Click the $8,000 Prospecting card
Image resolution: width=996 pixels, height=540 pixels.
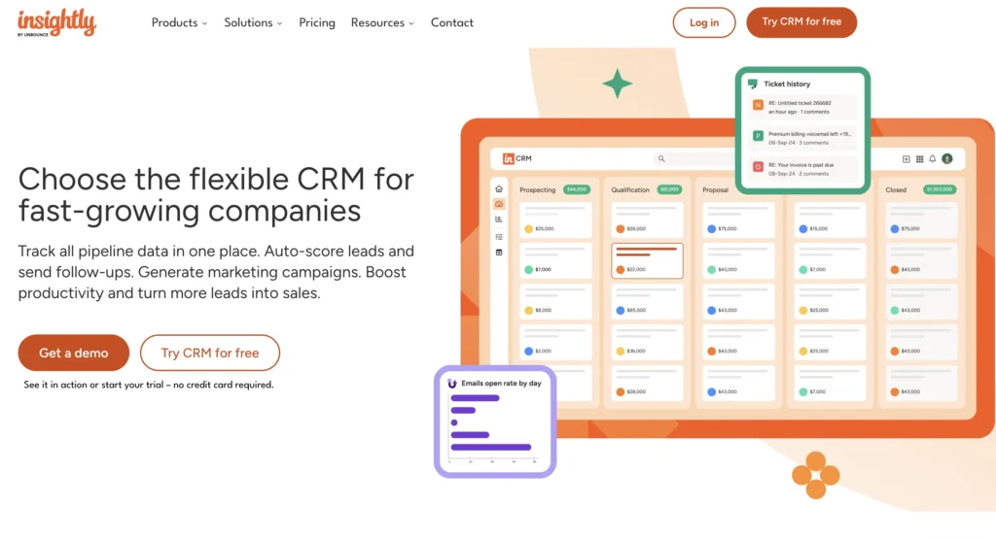pos(555,301)
